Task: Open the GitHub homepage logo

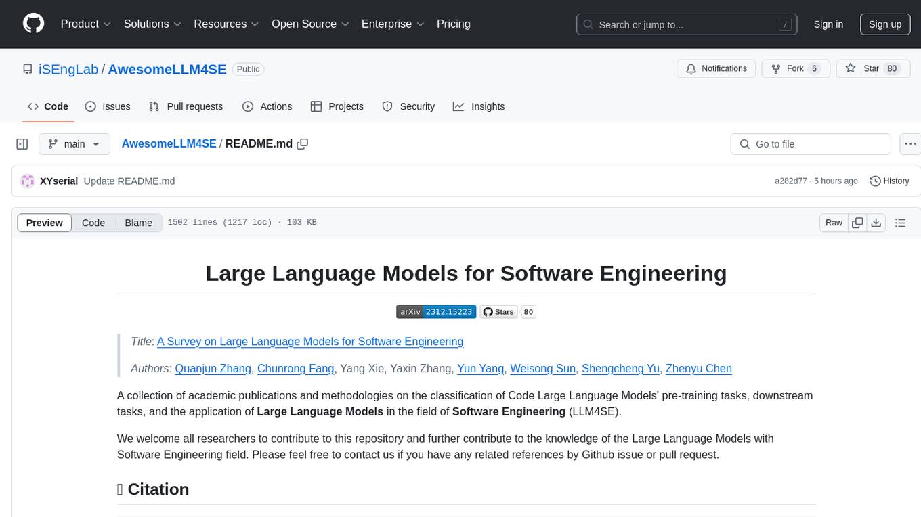Action: [33, 24]
